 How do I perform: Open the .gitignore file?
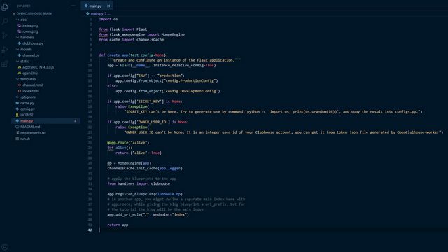click(28, 97)
